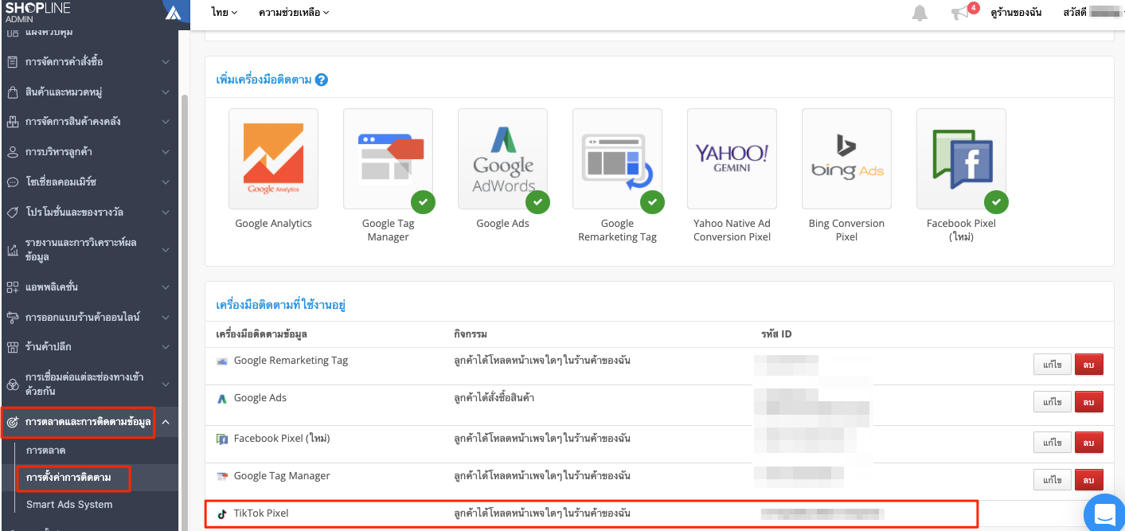Click the products shopping bag sidebar icon
Screen dimensions: 1125x531
tap(12, 92)
